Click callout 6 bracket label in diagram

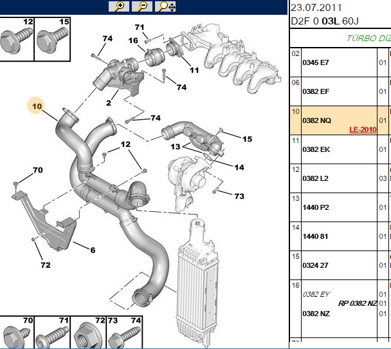(93, 250)
